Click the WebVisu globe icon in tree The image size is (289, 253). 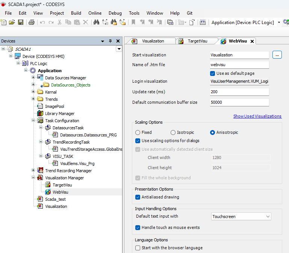pyautogui.click(x=48, y=192)
